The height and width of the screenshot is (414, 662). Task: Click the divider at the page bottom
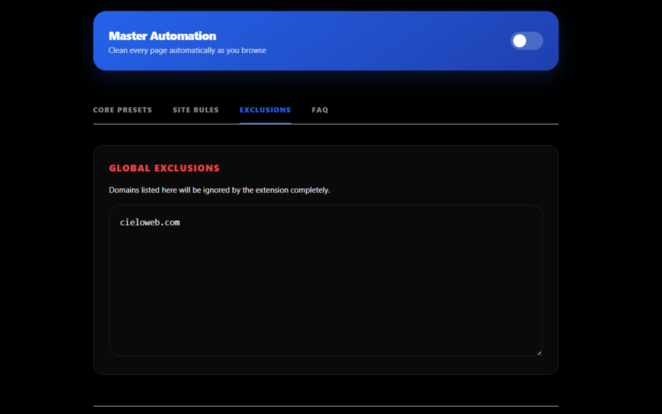coord(326,406)
